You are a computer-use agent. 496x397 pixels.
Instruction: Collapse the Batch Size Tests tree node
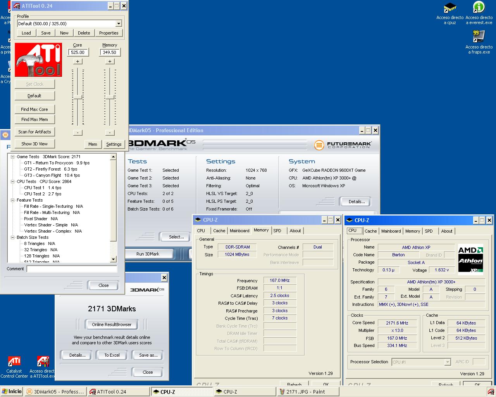[12, 237]
